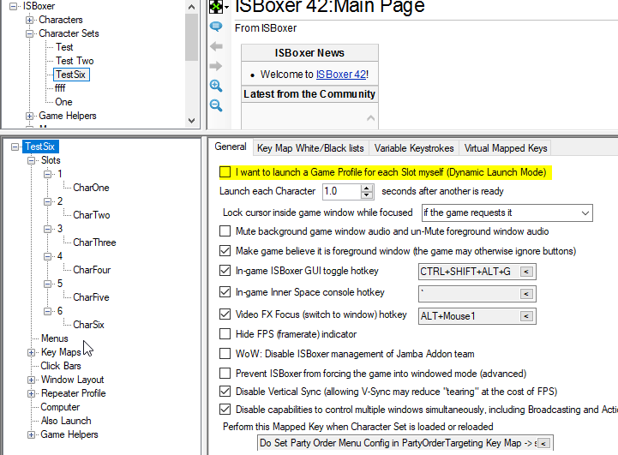Image resolution: width=618 pixels, height=455 pixels.
Task: Toggle In-game ISBoxer GUI toggle hotkey checkbox
Action: pos(225,270)
